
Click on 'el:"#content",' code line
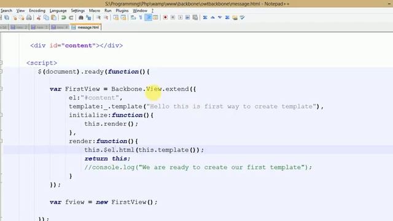click(x=96, y=98)
